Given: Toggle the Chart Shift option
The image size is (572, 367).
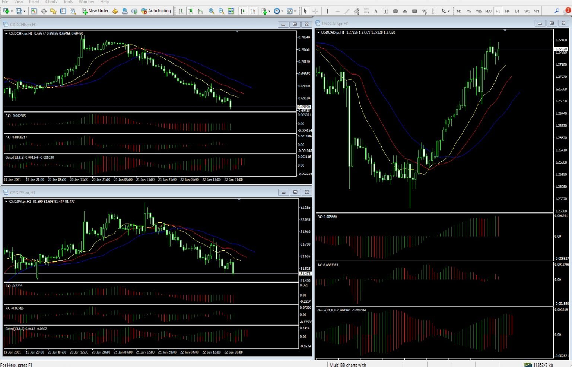Looking at the screenshot, I should 252,11.
